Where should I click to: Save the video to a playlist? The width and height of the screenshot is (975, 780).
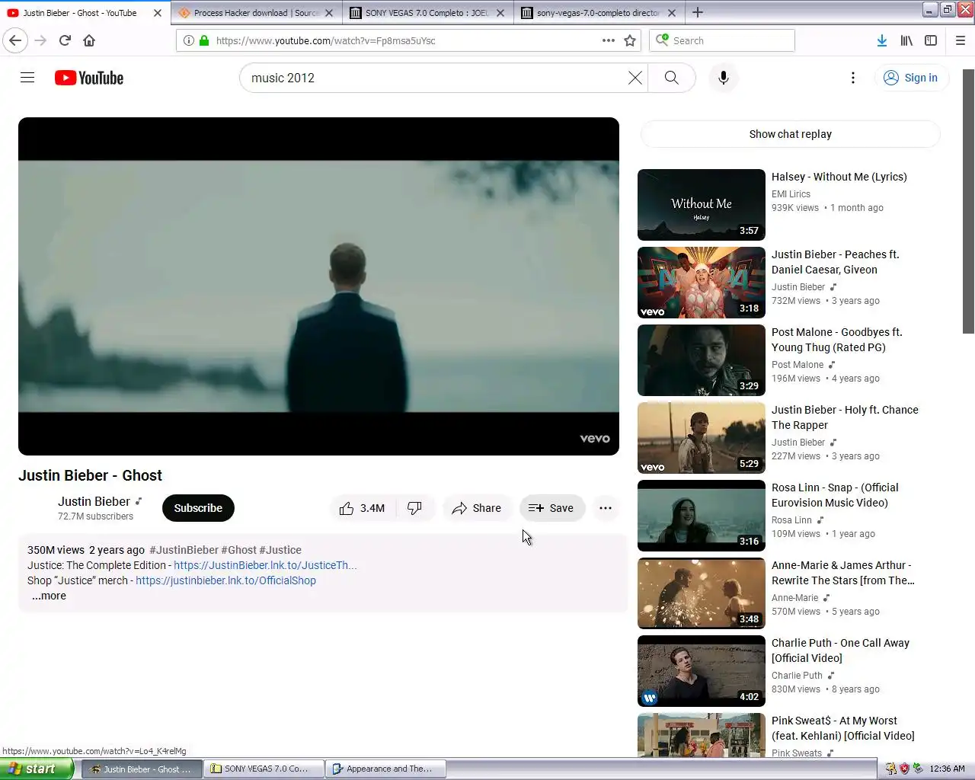click(551, 508)
